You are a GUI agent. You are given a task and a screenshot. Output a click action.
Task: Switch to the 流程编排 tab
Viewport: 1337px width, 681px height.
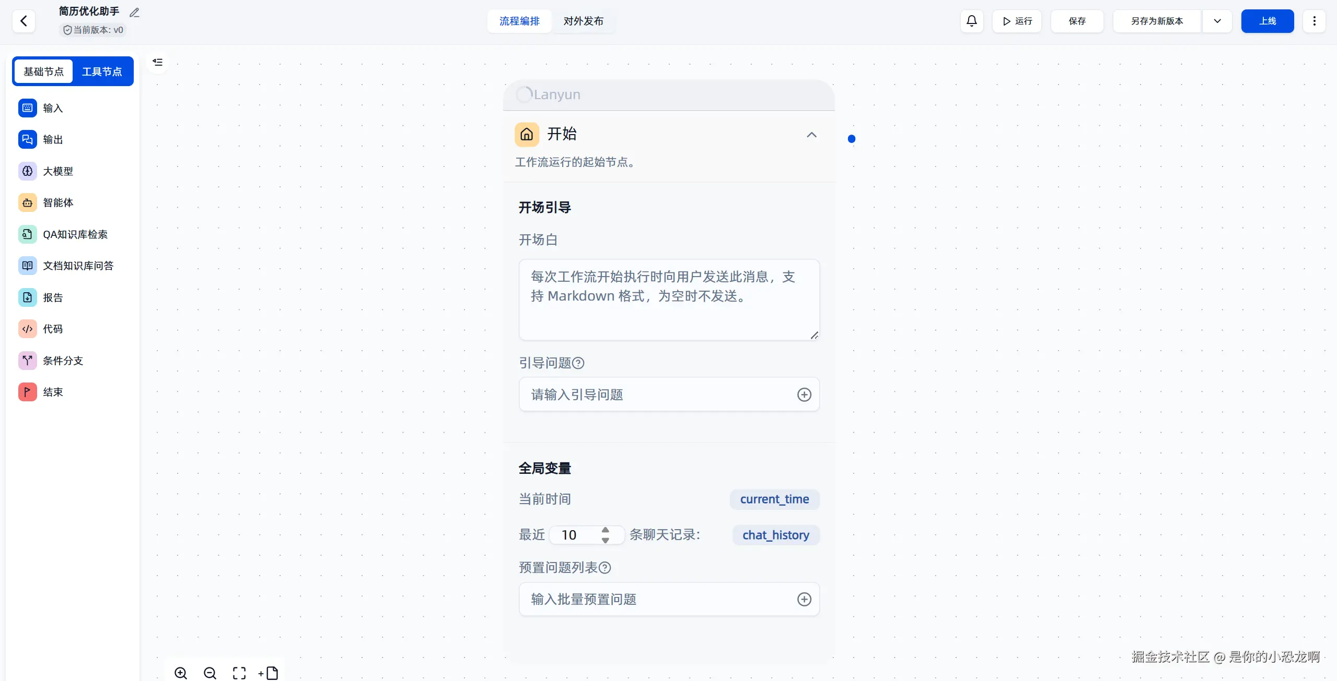point(519,21)
